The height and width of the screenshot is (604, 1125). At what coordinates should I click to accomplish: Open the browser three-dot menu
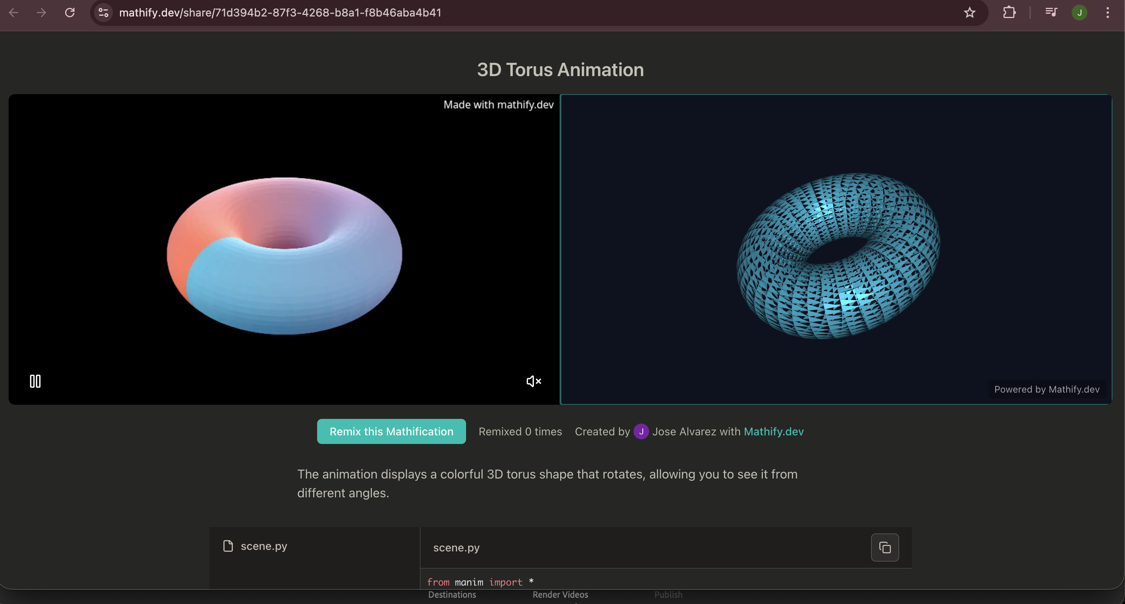tap(1107, 12)
